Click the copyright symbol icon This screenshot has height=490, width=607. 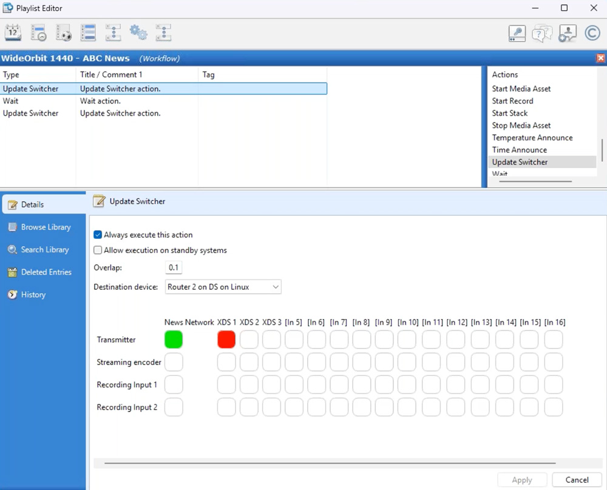592,33
